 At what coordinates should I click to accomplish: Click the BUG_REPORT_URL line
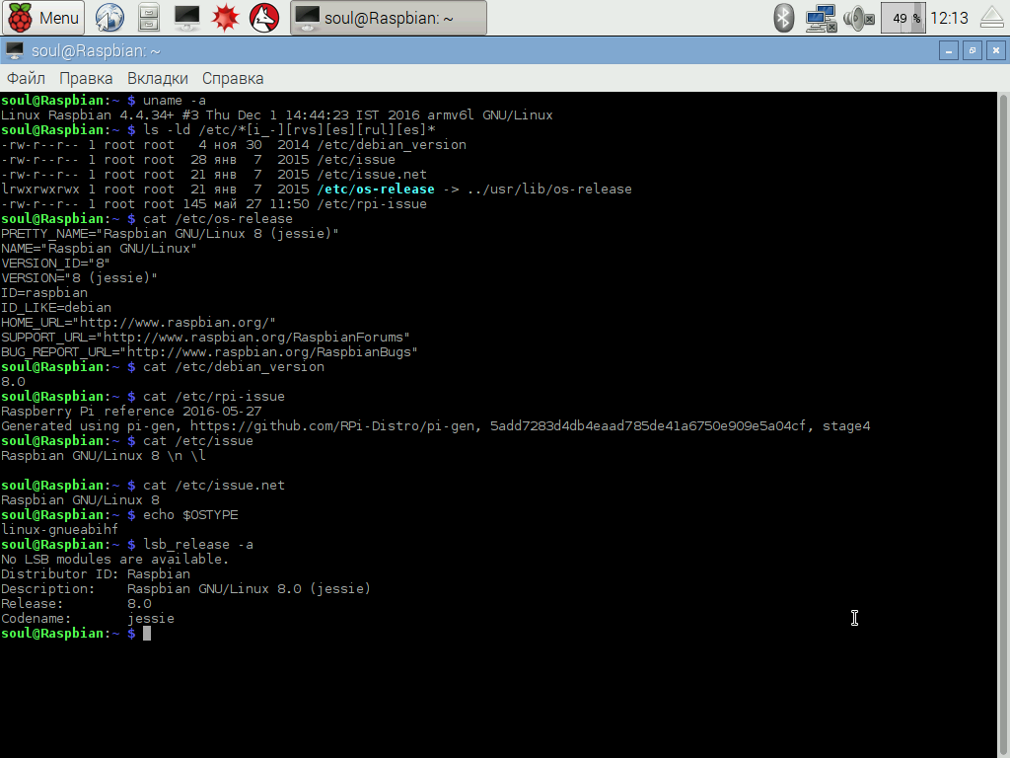pos(209,352)
